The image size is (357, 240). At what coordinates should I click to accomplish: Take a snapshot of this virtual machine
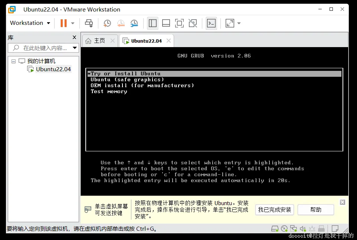(107, 23)
